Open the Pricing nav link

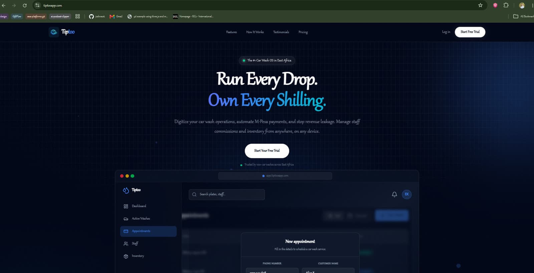point(303,32)
